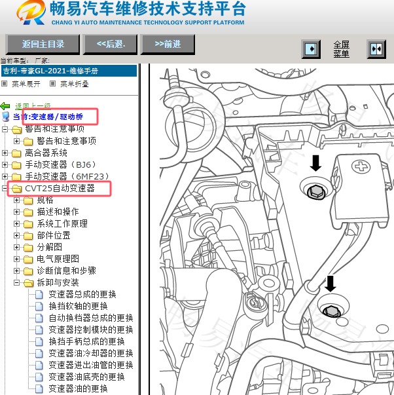394x395 pixels.
Task: Click the 变速器控制模块的更换 document icon
Action: [x=39, y=329]
